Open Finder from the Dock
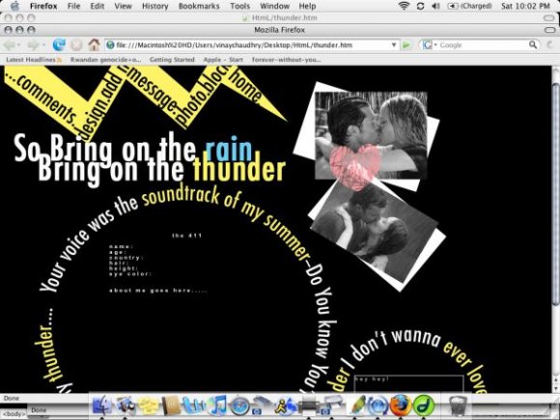Image resolution: width=560 pixels, height=420 pixels. pos(101,406)
